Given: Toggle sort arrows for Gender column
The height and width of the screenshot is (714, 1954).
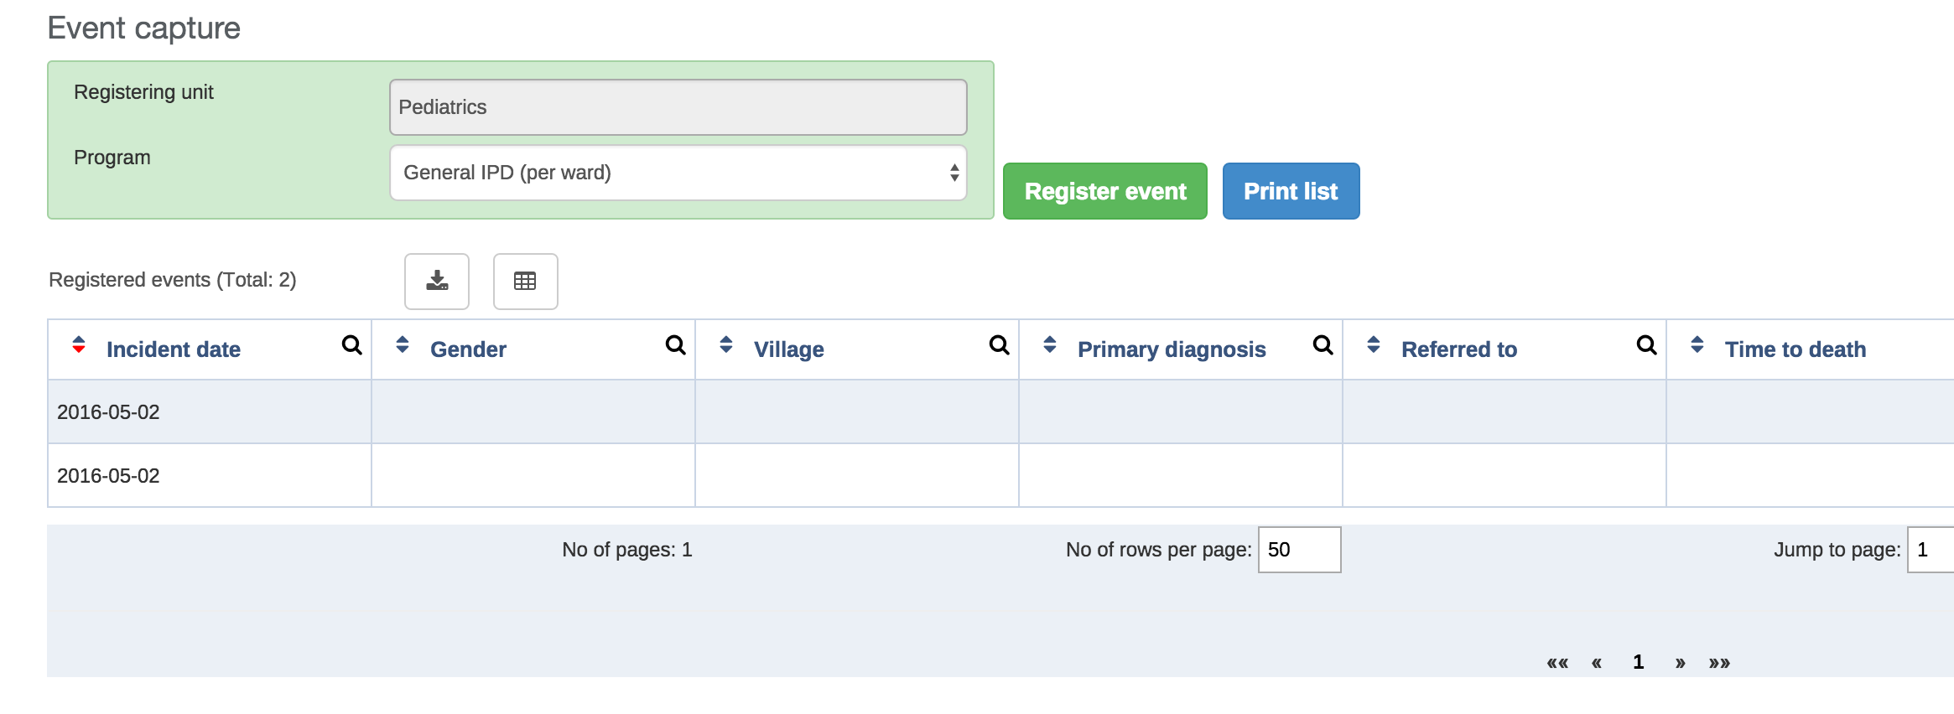Looking at the screenshot, I should point(403,344).
